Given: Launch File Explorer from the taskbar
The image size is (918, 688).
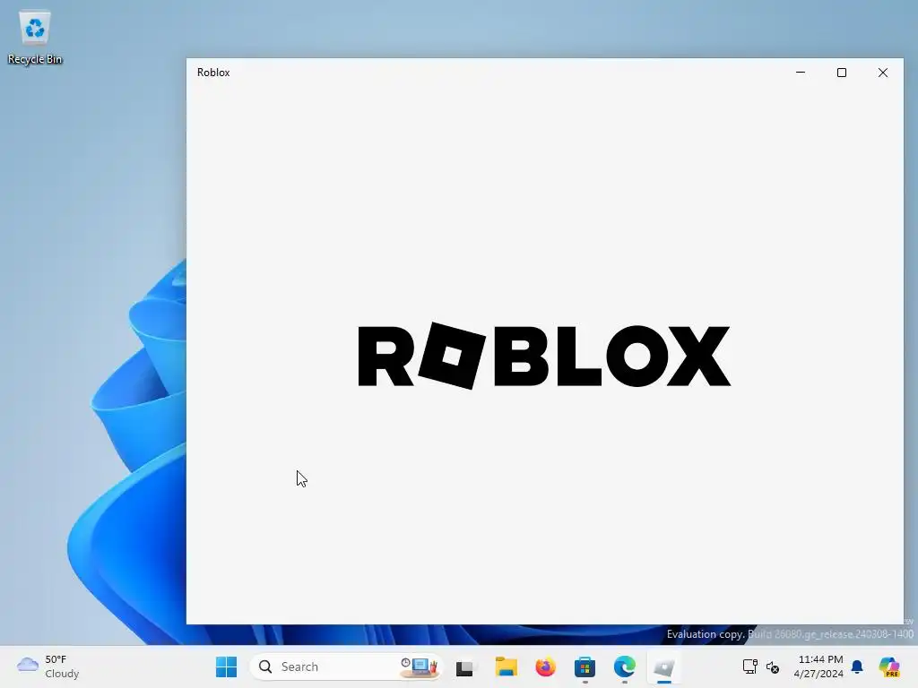Looking at the screenshot, I should pos(506,666).
